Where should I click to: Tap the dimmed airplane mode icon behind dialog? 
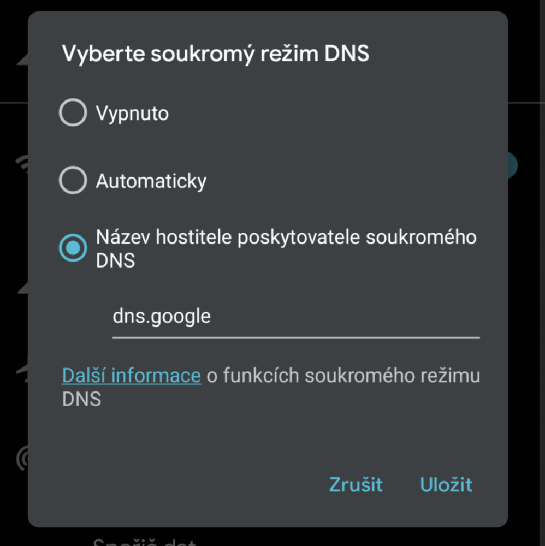click(22, 371)
